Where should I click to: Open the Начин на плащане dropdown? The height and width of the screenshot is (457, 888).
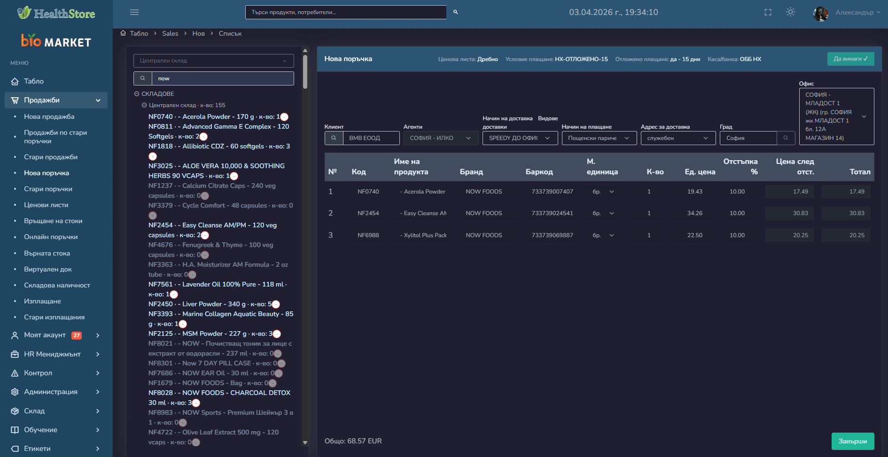[x=599, y=138]
